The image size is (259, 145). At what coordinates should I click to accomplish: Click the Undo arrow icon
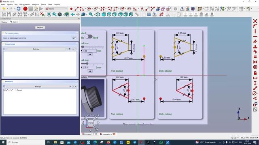pos(4,9)
